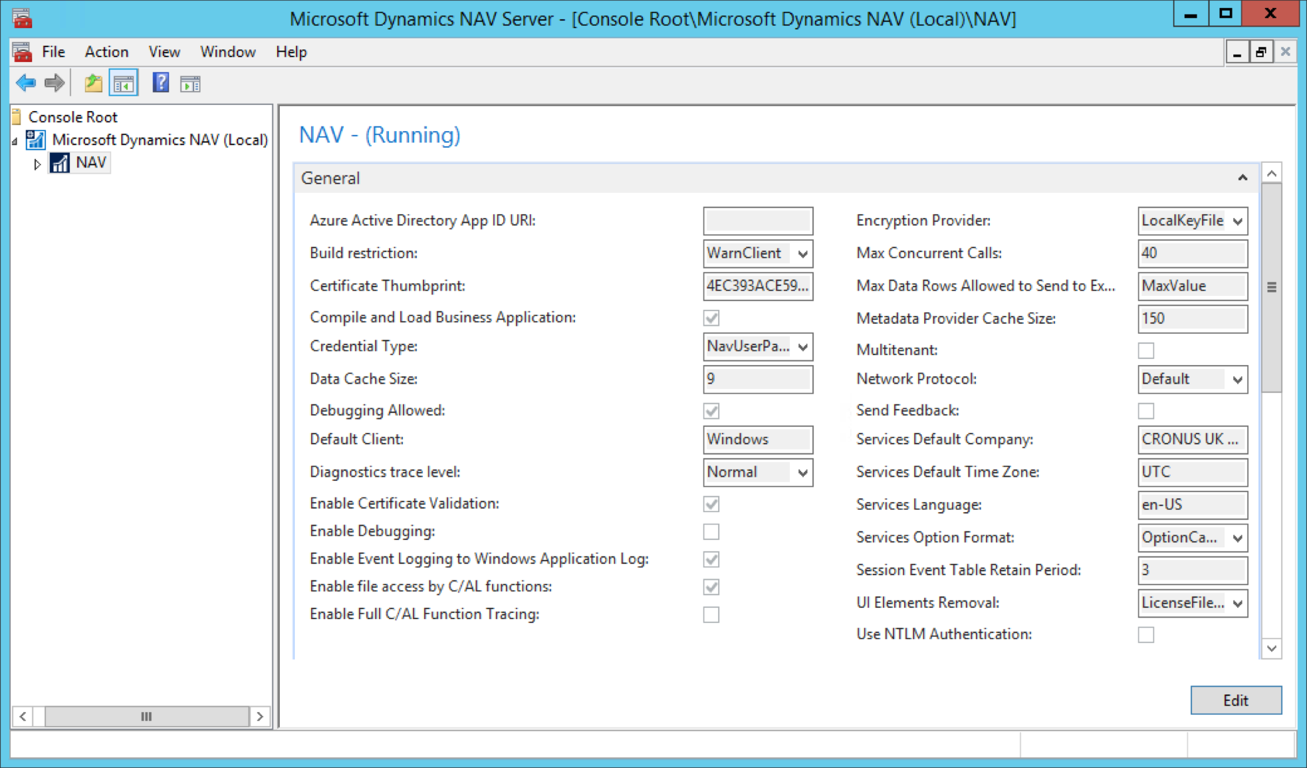Image resolution: width=1307 pixels, height=768 pixels.
Task: Toggle the show/hide action pane icon
Action: click(190, 84)
